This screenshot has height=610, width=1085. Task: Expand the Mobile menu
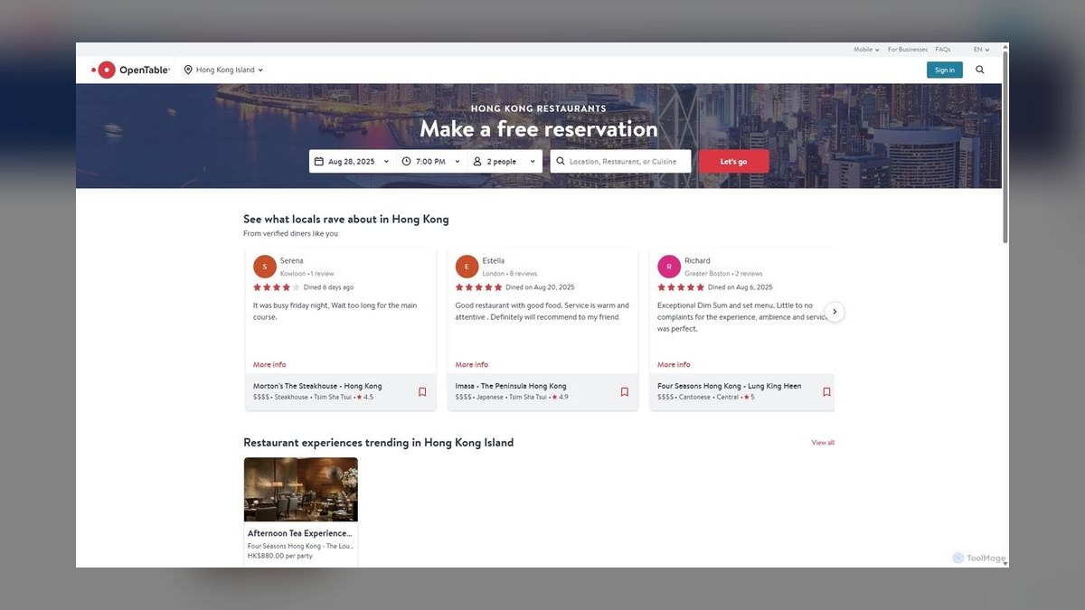pyautogui.click(x=866, y=50)
